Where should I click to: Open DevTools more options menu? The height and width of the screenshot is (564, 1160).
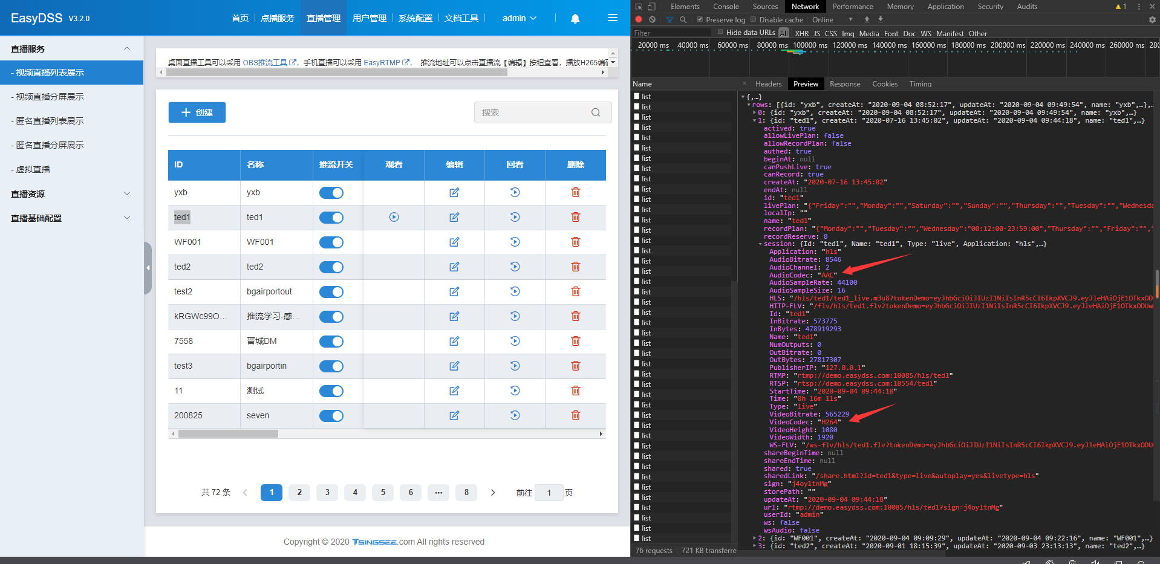(x=1139, y=7)
